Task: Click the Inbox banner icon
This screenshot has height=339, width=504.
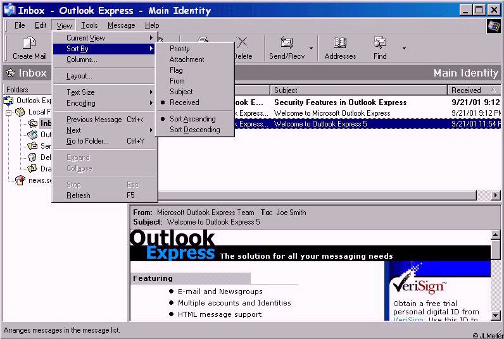Action: pos(11,73)
